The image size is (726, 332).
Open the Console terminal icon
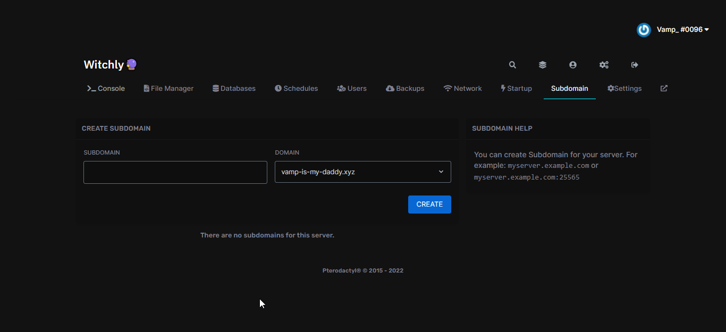pos(90,88)
